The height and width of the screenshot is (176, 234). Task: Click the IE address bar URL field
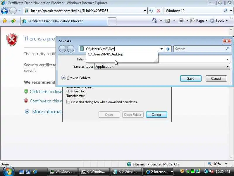pyautogui.click(x=86, y=11)
